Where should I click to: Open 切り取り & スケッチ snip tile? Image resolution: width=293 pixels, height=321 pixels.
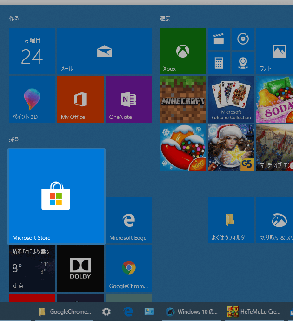[274, 220]
